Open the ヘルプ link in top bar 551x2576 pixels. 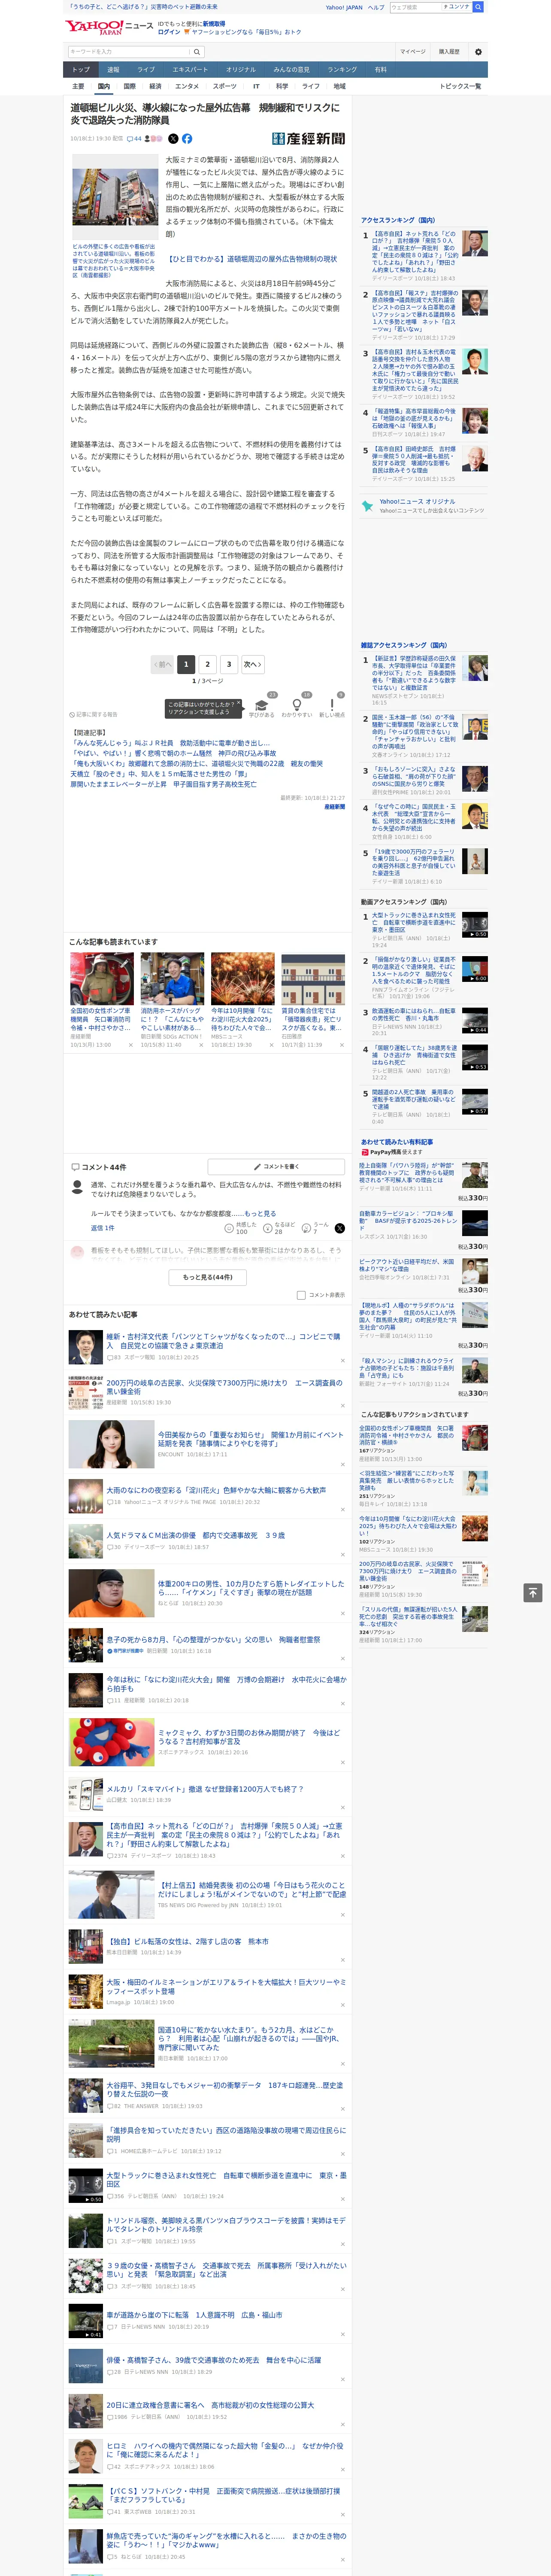pyautogui.click(x=375, y=7)
